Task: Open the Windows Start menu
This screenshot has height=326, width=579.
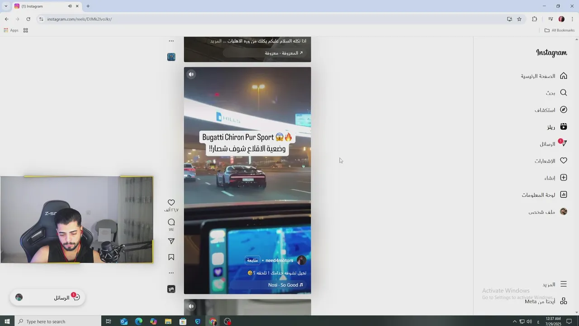Action: pyautogui.click(x=7, y=321)
